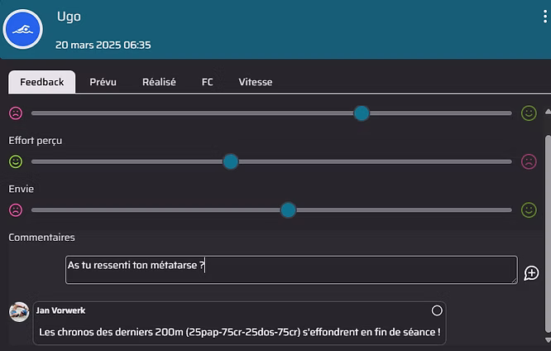Toggle the circle on Jan Vorwerk's comment
Image resolution: width=551 pixels, height=351 pixels.
(437, 310)
